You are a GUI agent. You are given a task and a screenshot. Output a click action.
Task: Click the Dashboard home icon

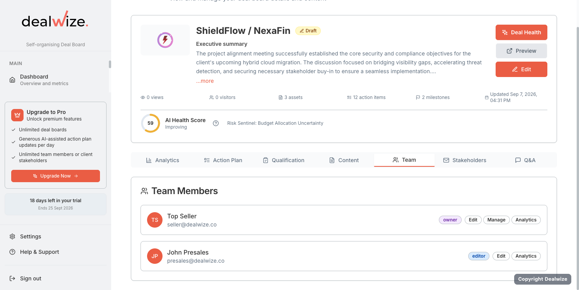coord(12,80)
